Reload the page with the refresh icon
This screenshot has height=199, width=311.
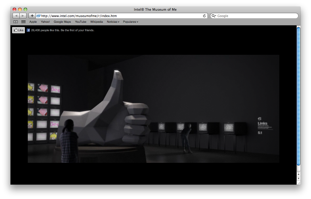pyautogui.click(x=204, y=16)
